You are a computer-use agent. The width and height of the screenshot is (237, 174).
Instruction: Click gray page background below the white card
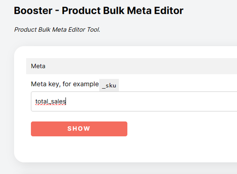pos(121,169)
